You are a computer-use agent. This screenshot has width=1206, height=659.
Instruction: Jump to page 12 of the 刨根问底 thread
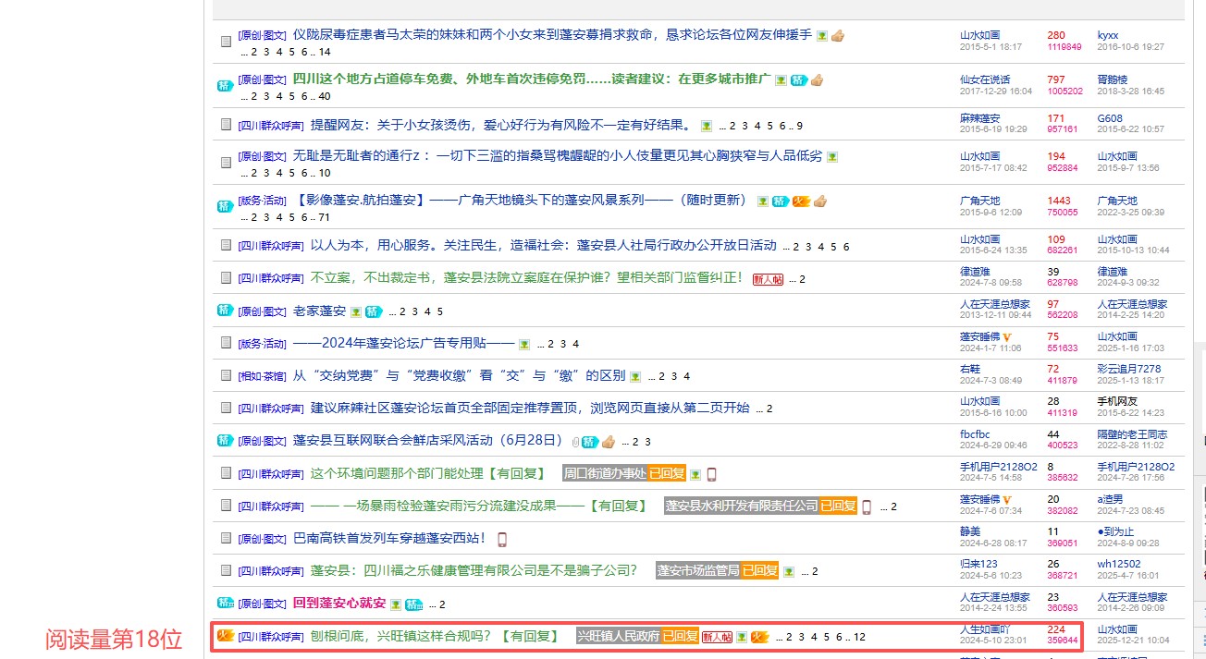click(x=859, y=638)
